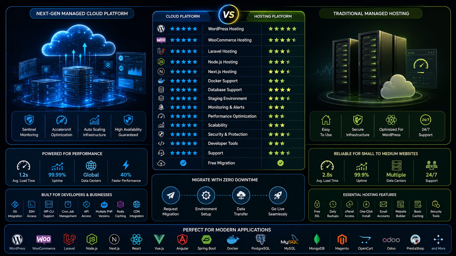
Task: Click the AcceleronX Optimization gauge icon
Action: (62, 120)
